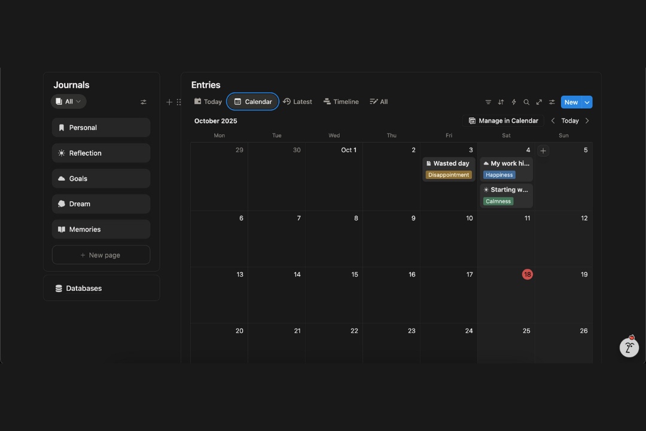The image size is (646, 431).
Task: Switch to the Latest tab
Action: tap(297, 102)
